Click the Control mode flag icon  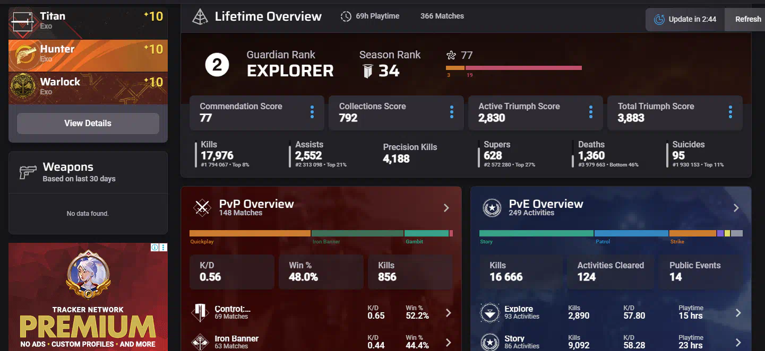(200, 313)
